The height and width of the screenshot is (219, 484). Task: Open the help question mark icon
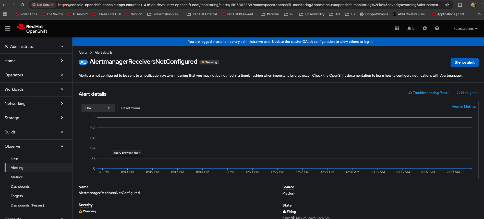click(437, 28)
